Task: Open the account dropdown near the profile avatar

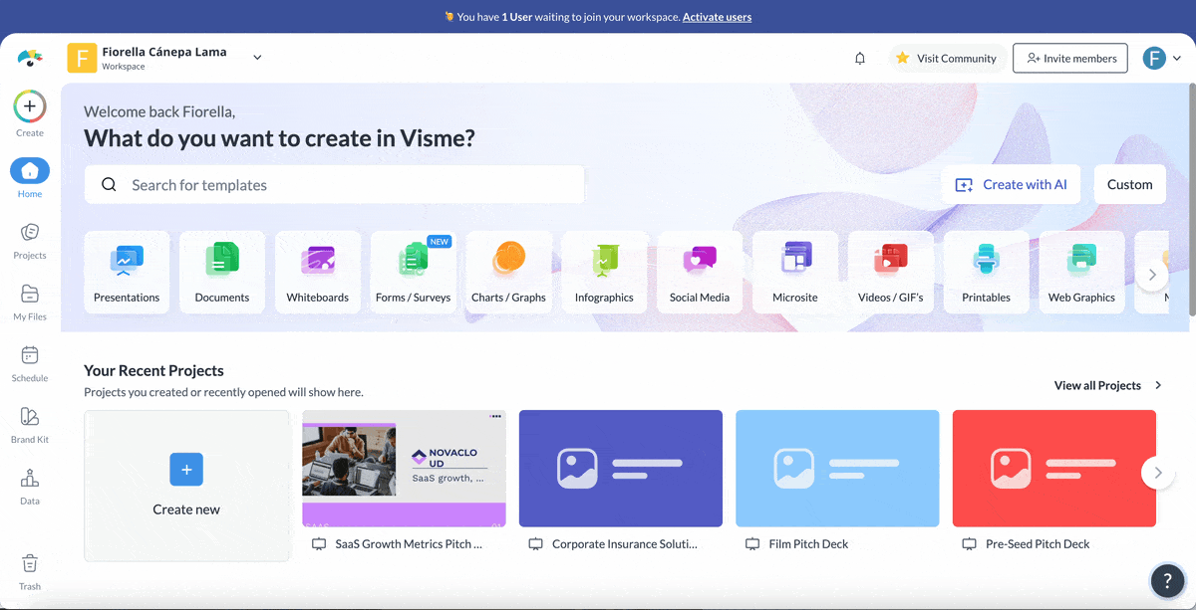Action: 1178,58
